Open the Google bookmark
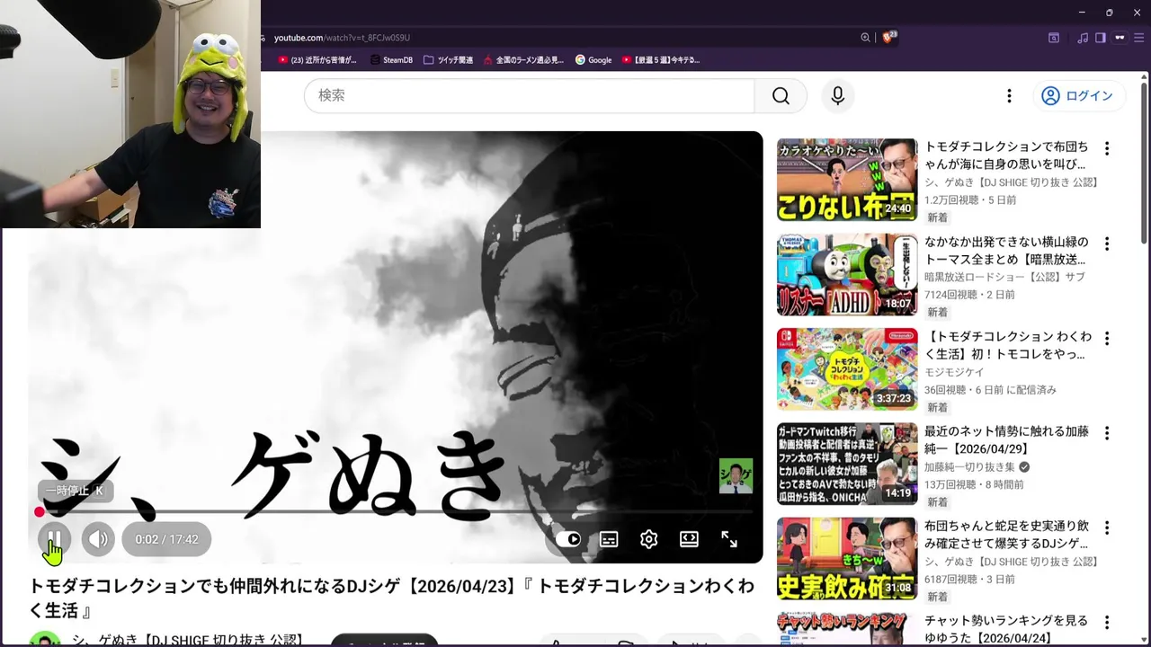Viewport: 1151px width, 647px height. pos(593,60)
